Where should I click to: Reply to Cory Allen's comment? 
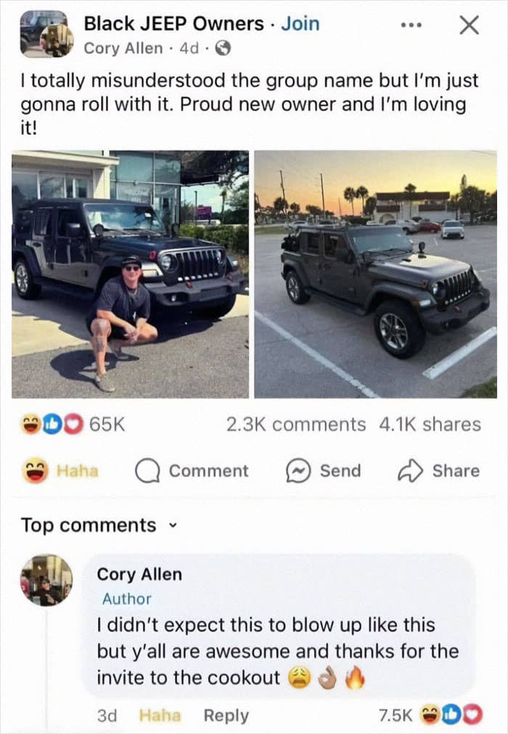(226, 715)
